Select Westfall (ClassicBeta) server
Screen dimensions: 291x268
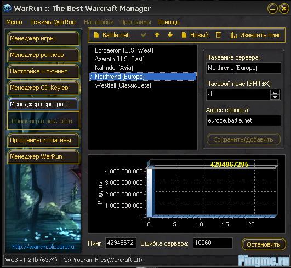point(142,85)
